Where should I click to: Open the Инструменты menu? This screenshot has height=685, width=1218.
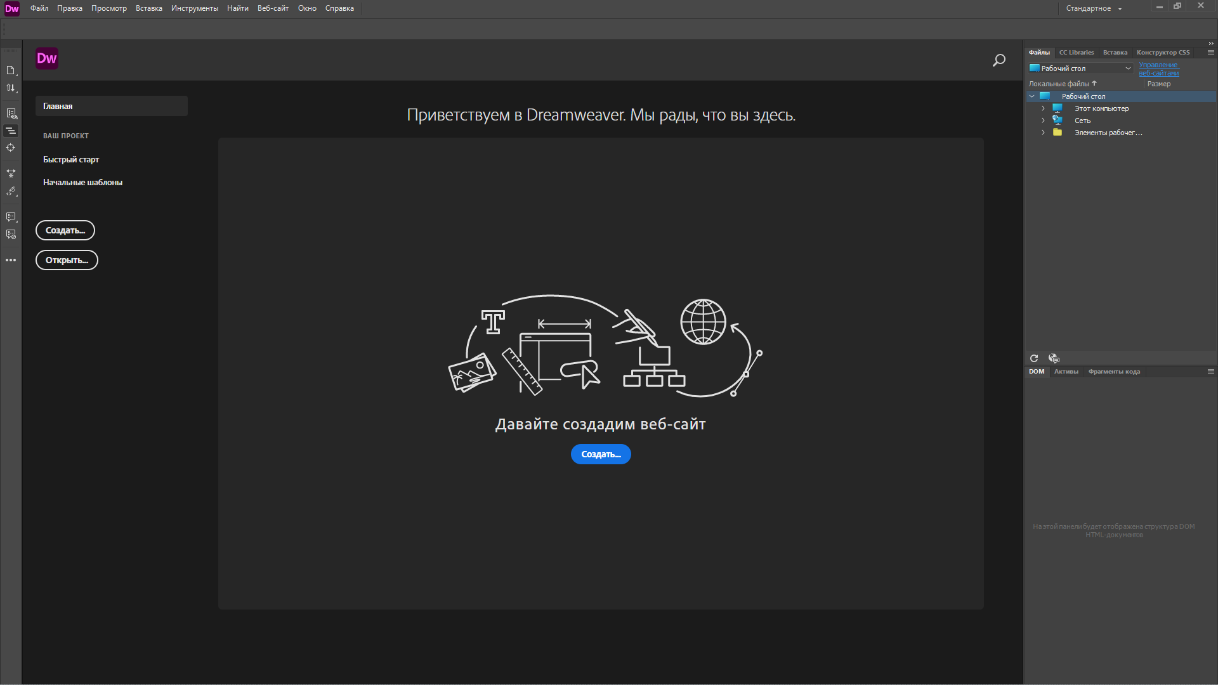pyautogui.click(x=195, y=8)
